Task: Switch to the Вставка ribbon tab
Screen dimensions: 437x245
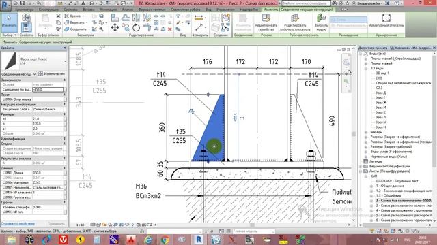Action: pyautogui.click(x=89, y=10)
